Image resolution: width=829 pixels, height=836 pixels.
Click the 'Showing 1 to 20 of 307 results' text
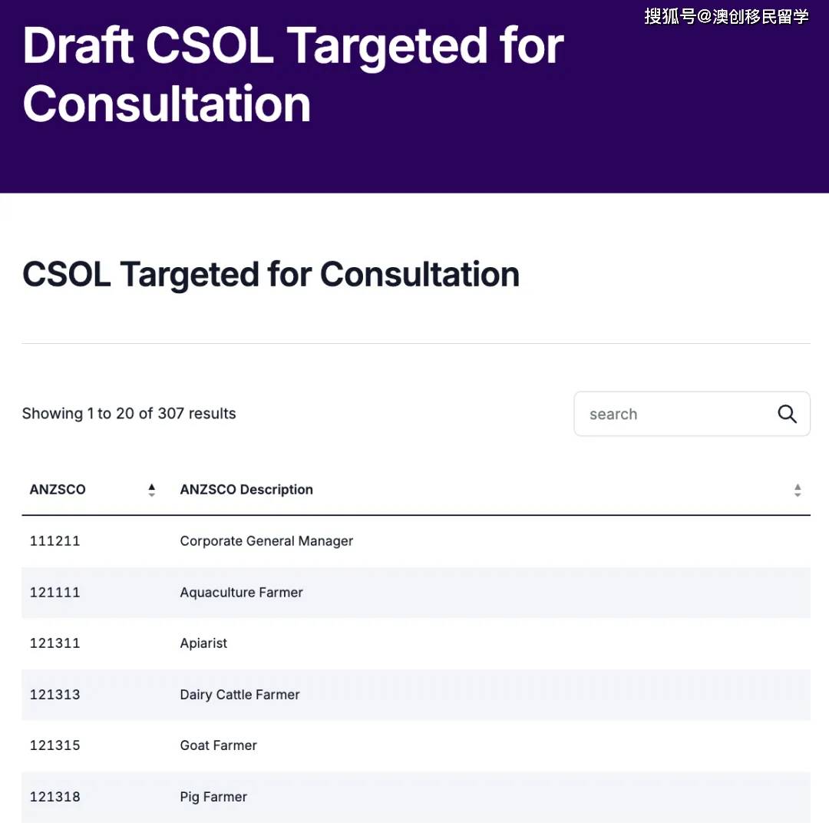pyautogui.click(x=129, y=414)
